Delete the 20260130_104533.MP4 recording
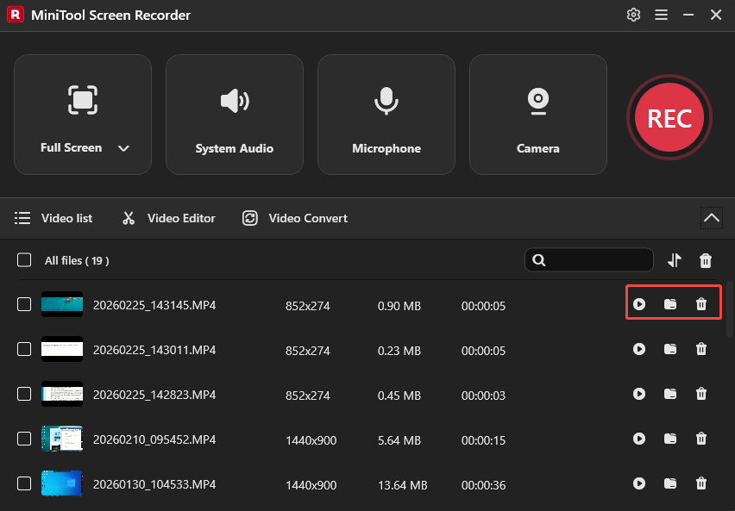Screen dimensions: 735x511 [701, 484]
